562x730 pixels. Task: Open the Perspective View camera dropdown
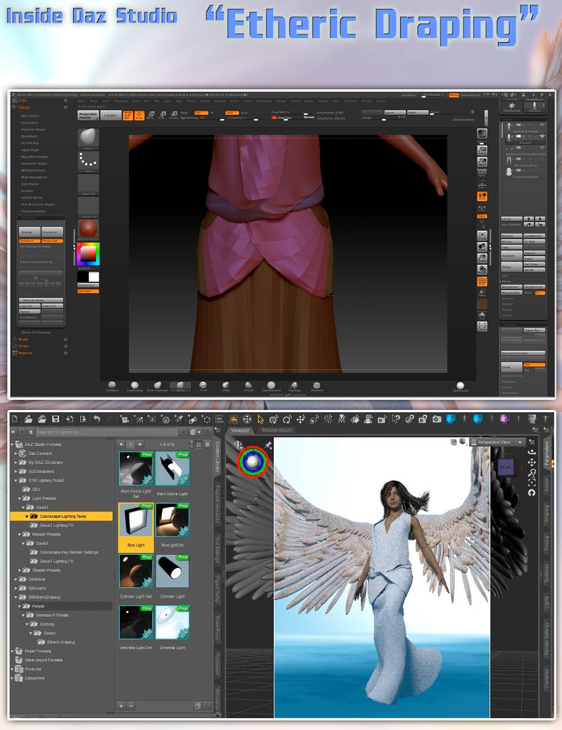[x=496, y=442]
